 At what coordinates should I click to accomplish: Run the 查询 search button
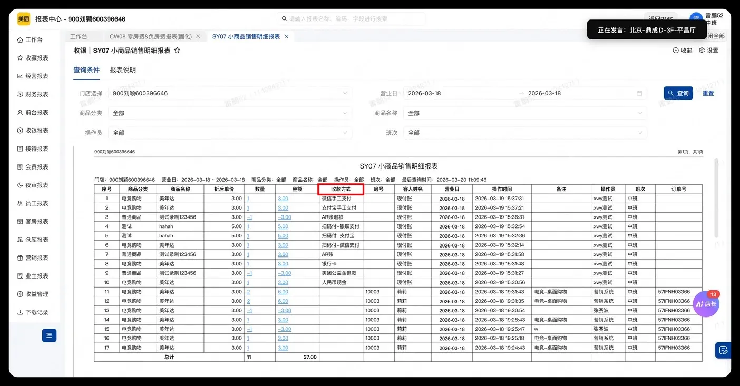pos(678,93)
